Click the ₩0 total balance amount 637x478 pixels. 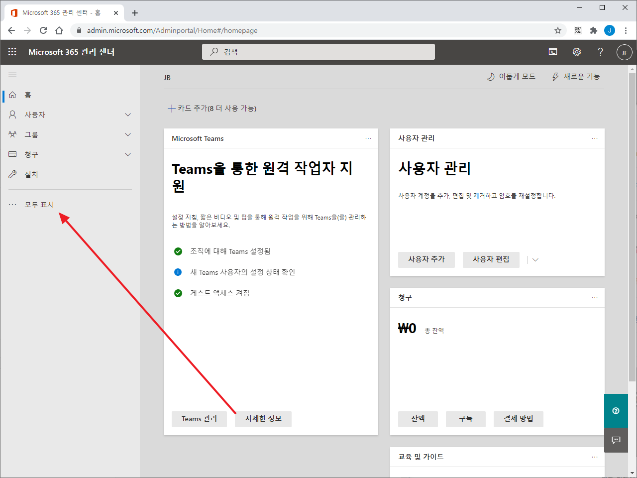coord(407,329)
